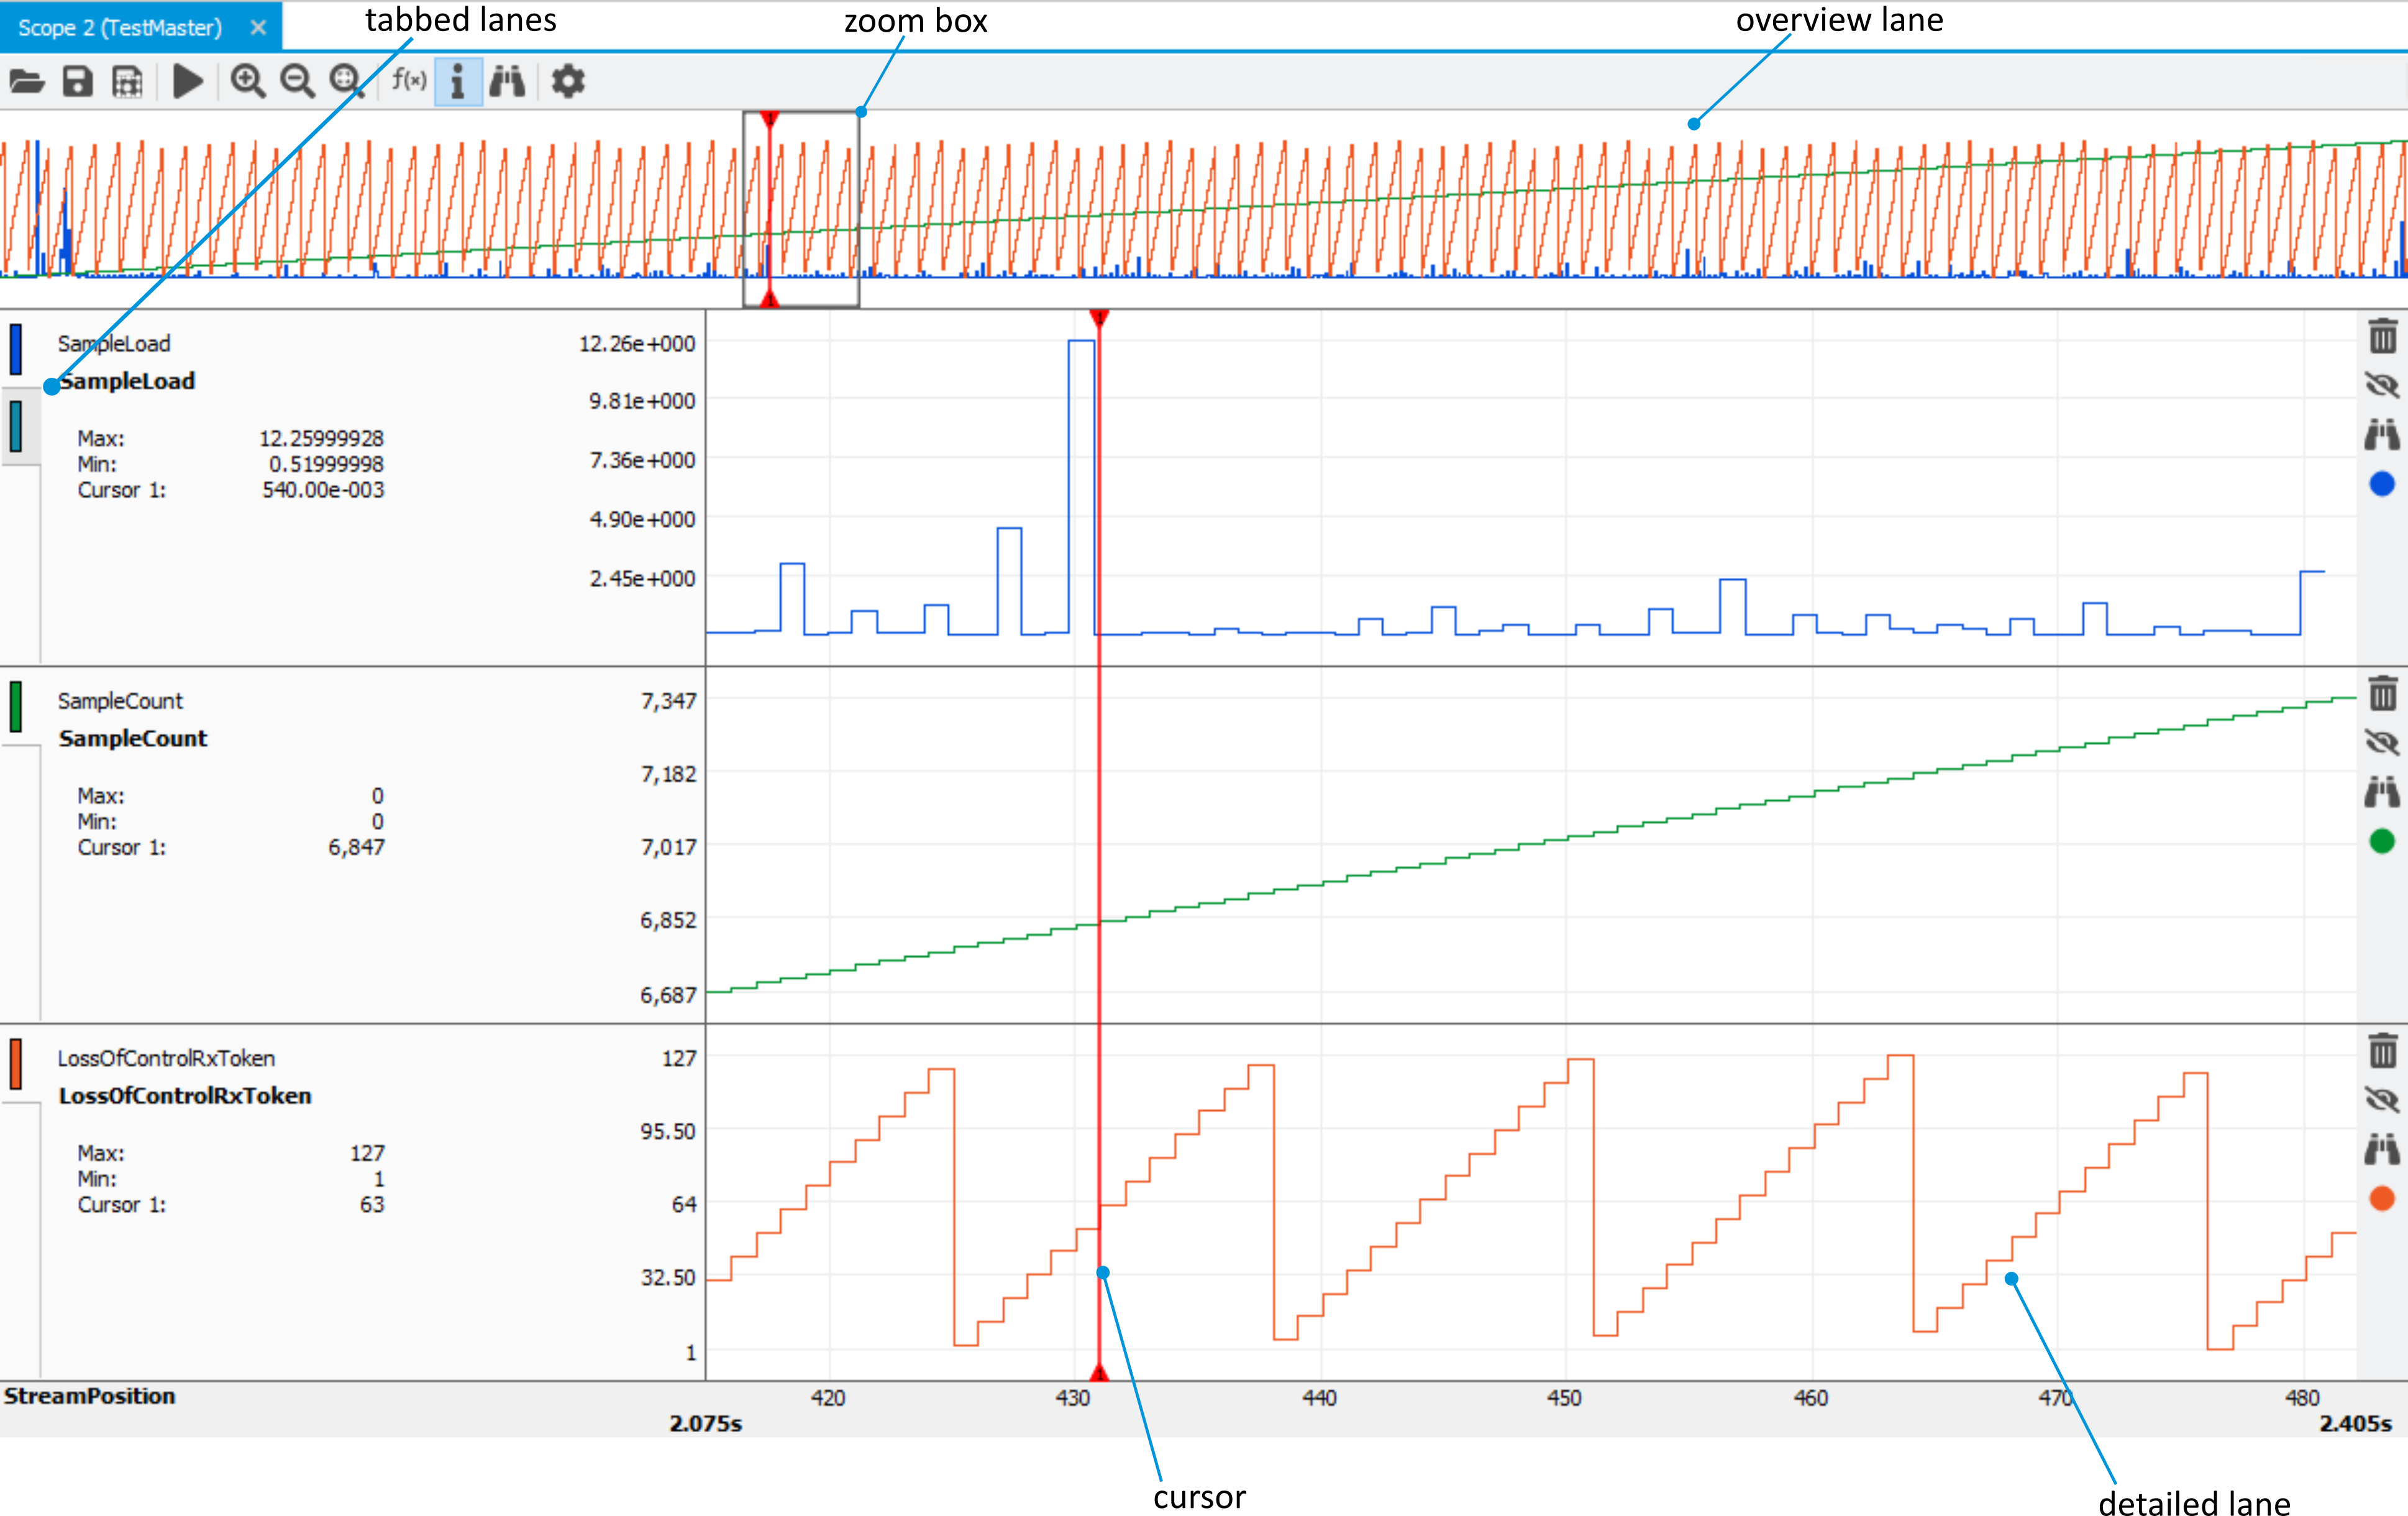Click the StreamPosition axis label
The image size is (2408, 1516).
(x=89, y=1396)
